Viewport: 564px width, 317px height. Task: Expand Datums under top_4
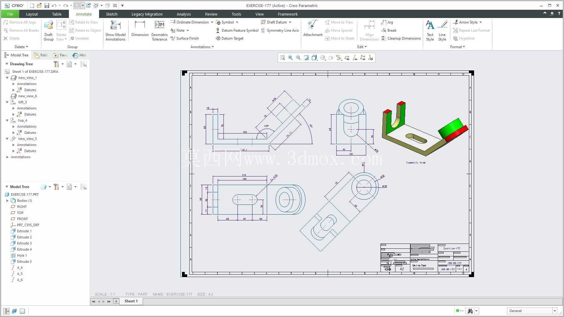point(13,133)
